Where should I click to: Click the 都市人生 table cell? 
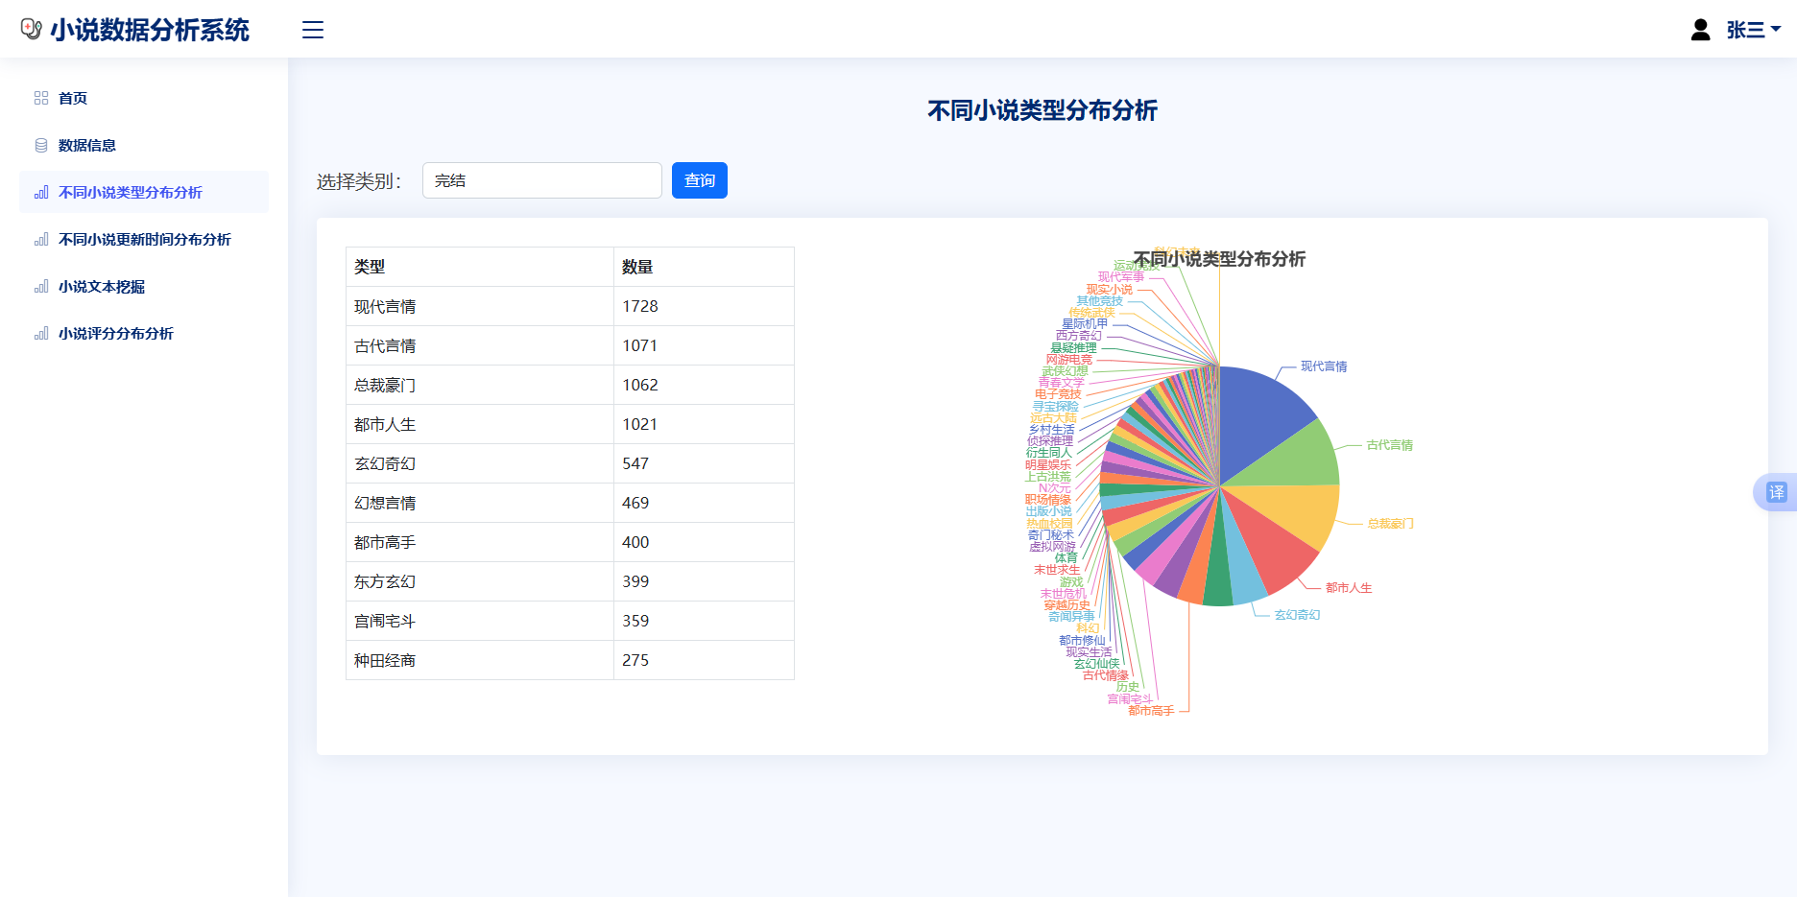point(480,424)
